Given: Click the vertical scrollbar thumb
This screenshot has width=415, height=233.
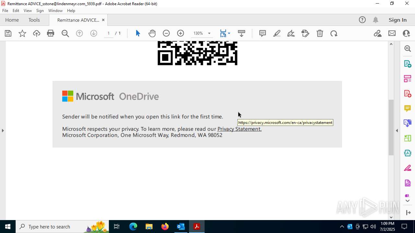Looking at the screenshot, I should tap(391, 127).
